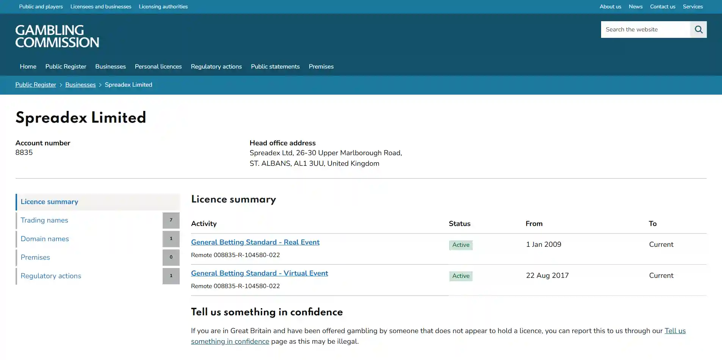This screenshot has width=722, height=360.
Task: Focus the Search the website field
Action: (x=645, y=30)
